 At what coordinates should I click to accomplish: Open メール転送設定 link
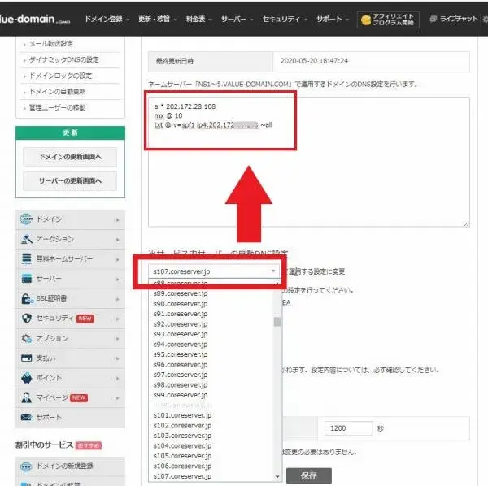(x=51, y=44)
